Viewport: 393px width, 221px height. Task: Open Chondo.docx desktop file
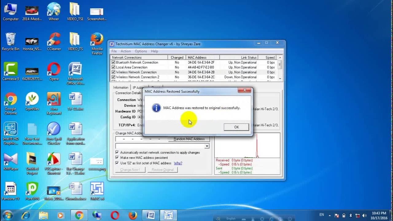(75, 192)
